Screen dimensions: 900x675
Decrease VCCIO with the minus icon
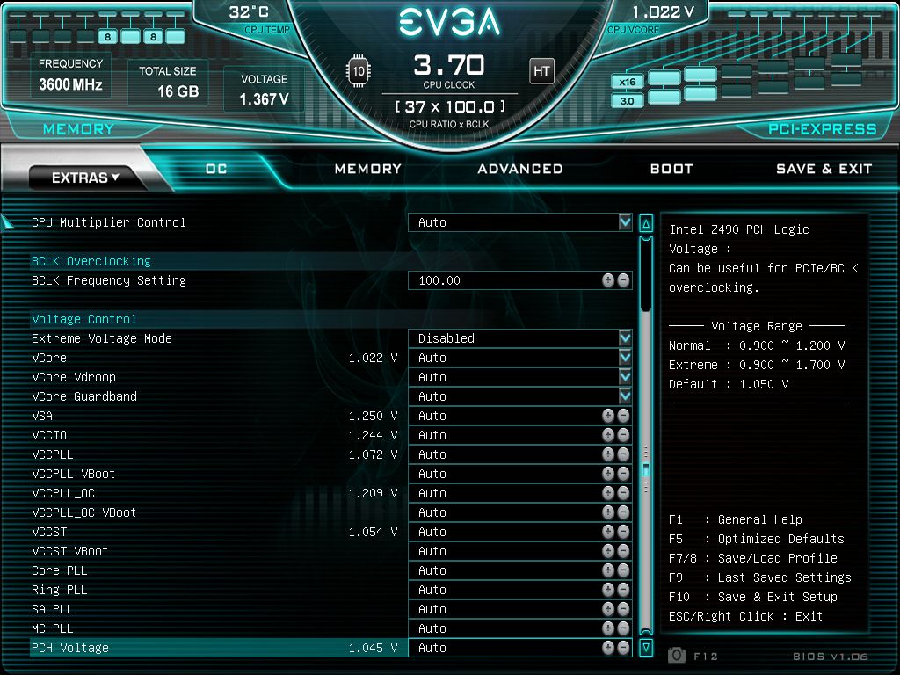click(x=623, y=435)
